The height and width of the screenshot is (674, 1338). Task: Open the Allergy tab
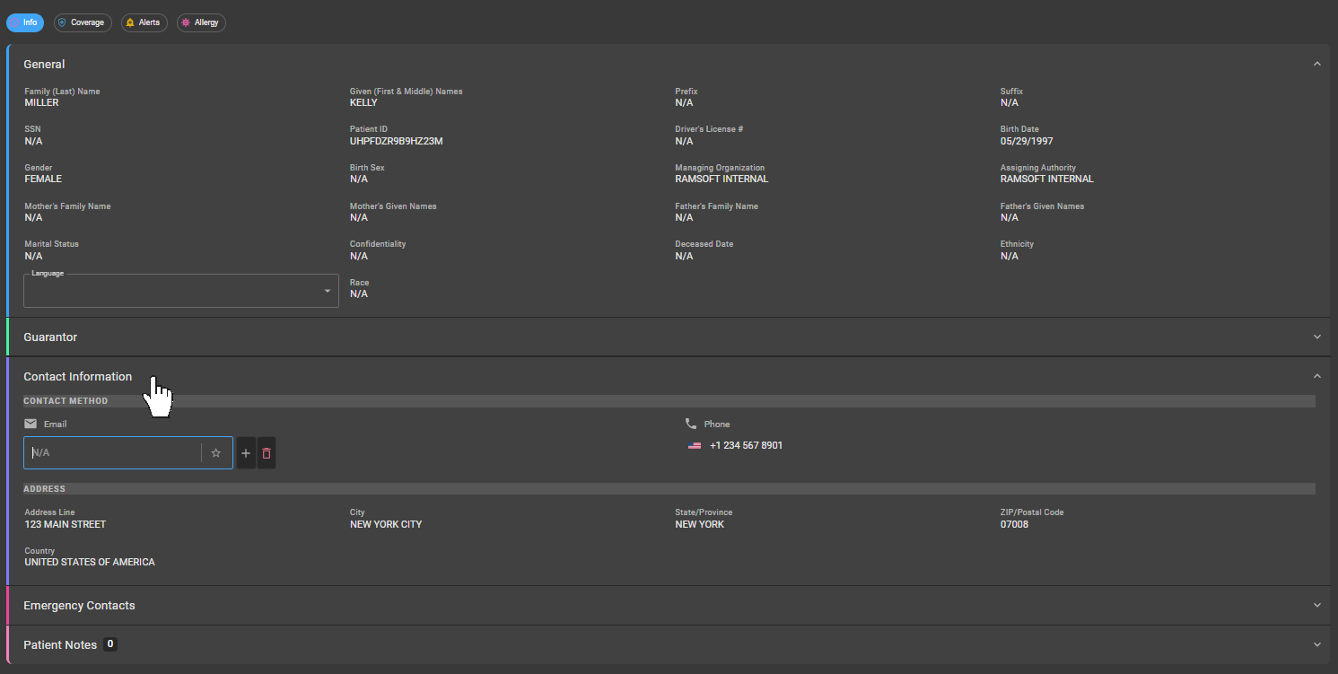[x=201, y=22]
